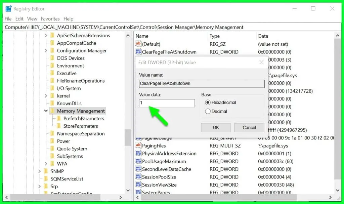Click the registry path address bar
Viewport: 344px width, 204px height.
tap(134, 27)
